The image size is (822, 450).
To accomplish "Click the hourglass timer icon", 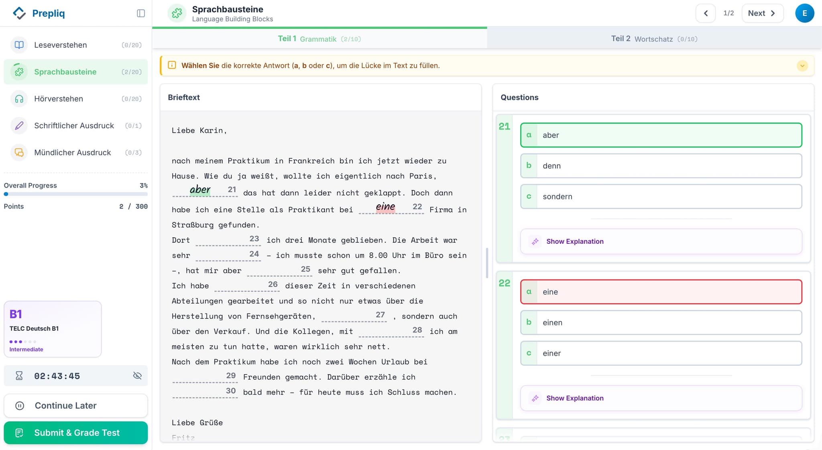I will coord(19,376).
